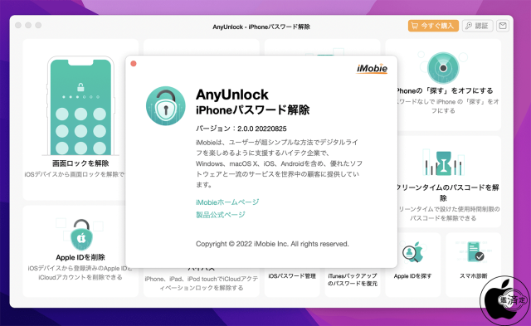Click the AnyUnlock heading in About dialog
The height and width of the screenshot is (326, 531).
click(x=232, y=95)
